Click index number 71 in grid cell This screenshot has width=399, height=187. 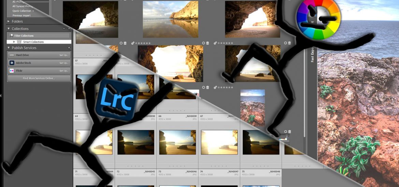(x=76, y=171)
